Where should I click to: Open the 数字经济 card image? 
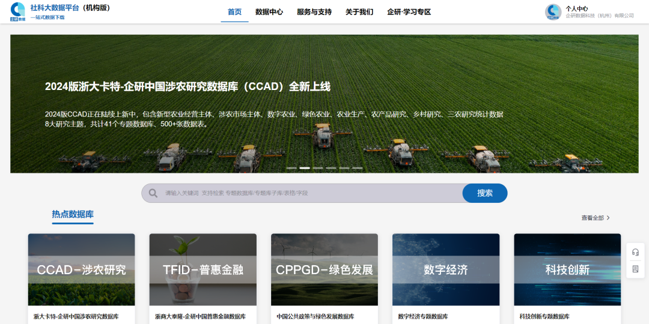[x=446, y=269]
